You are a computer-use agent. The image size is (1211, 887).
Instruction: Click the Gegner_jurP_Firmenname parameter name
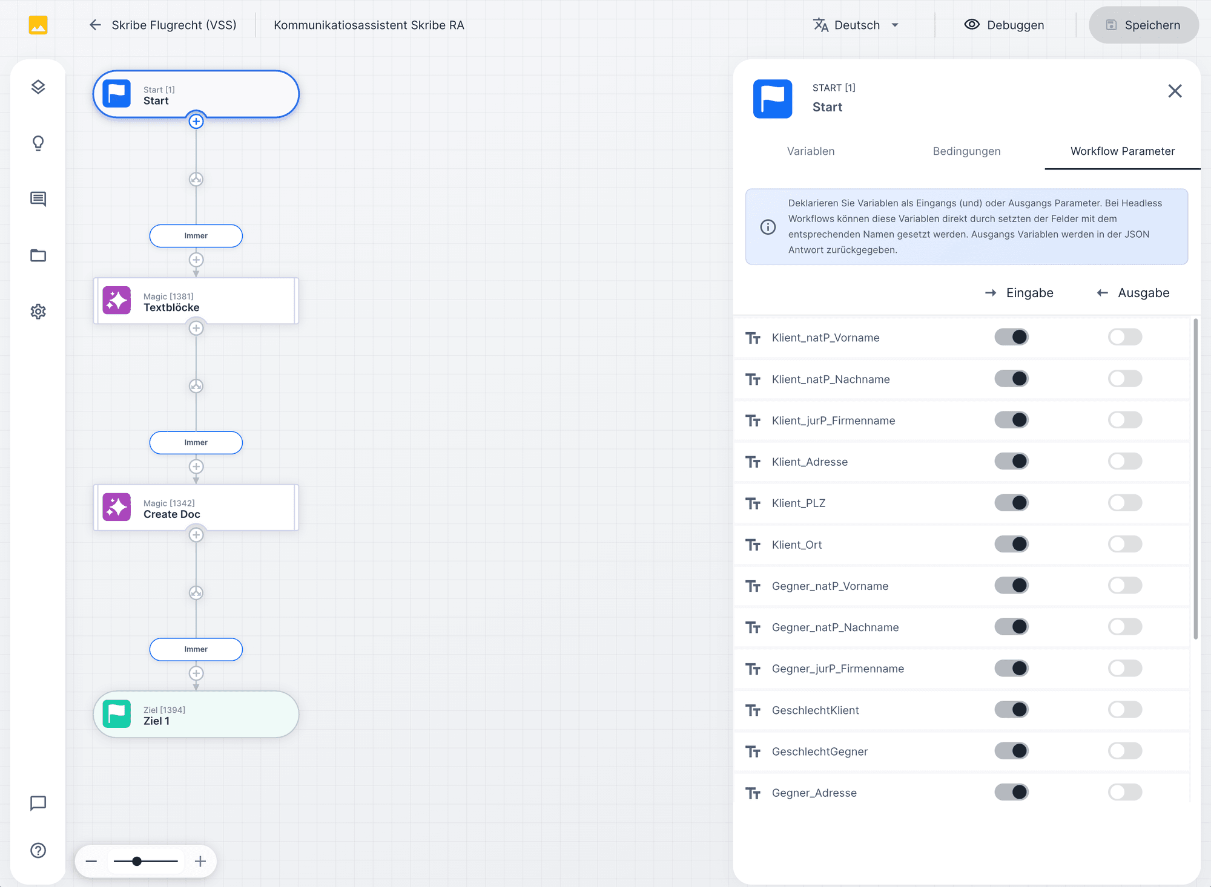tap(838, 669)
